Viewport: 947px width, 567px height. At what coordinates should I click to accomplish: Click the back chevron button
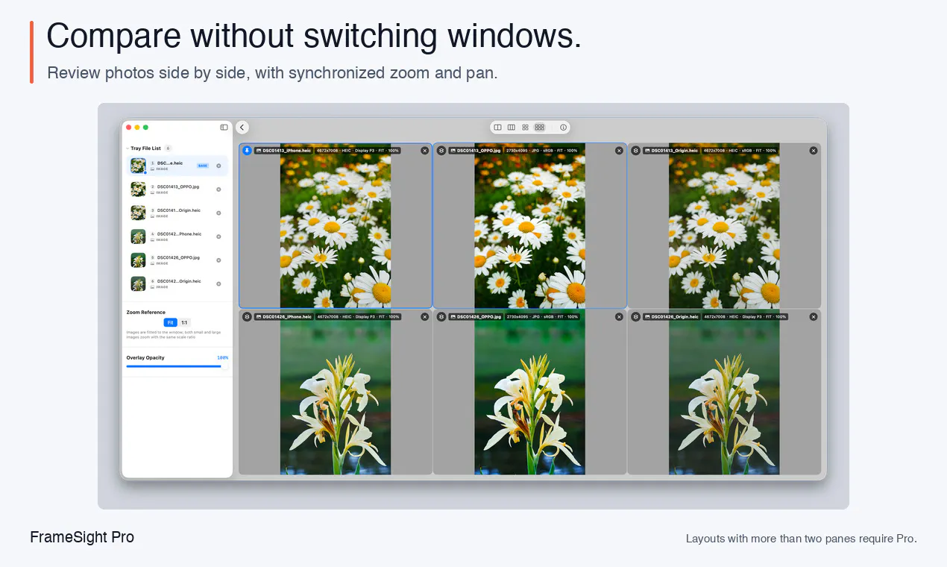pyautogui.click(x=242, y=128)
